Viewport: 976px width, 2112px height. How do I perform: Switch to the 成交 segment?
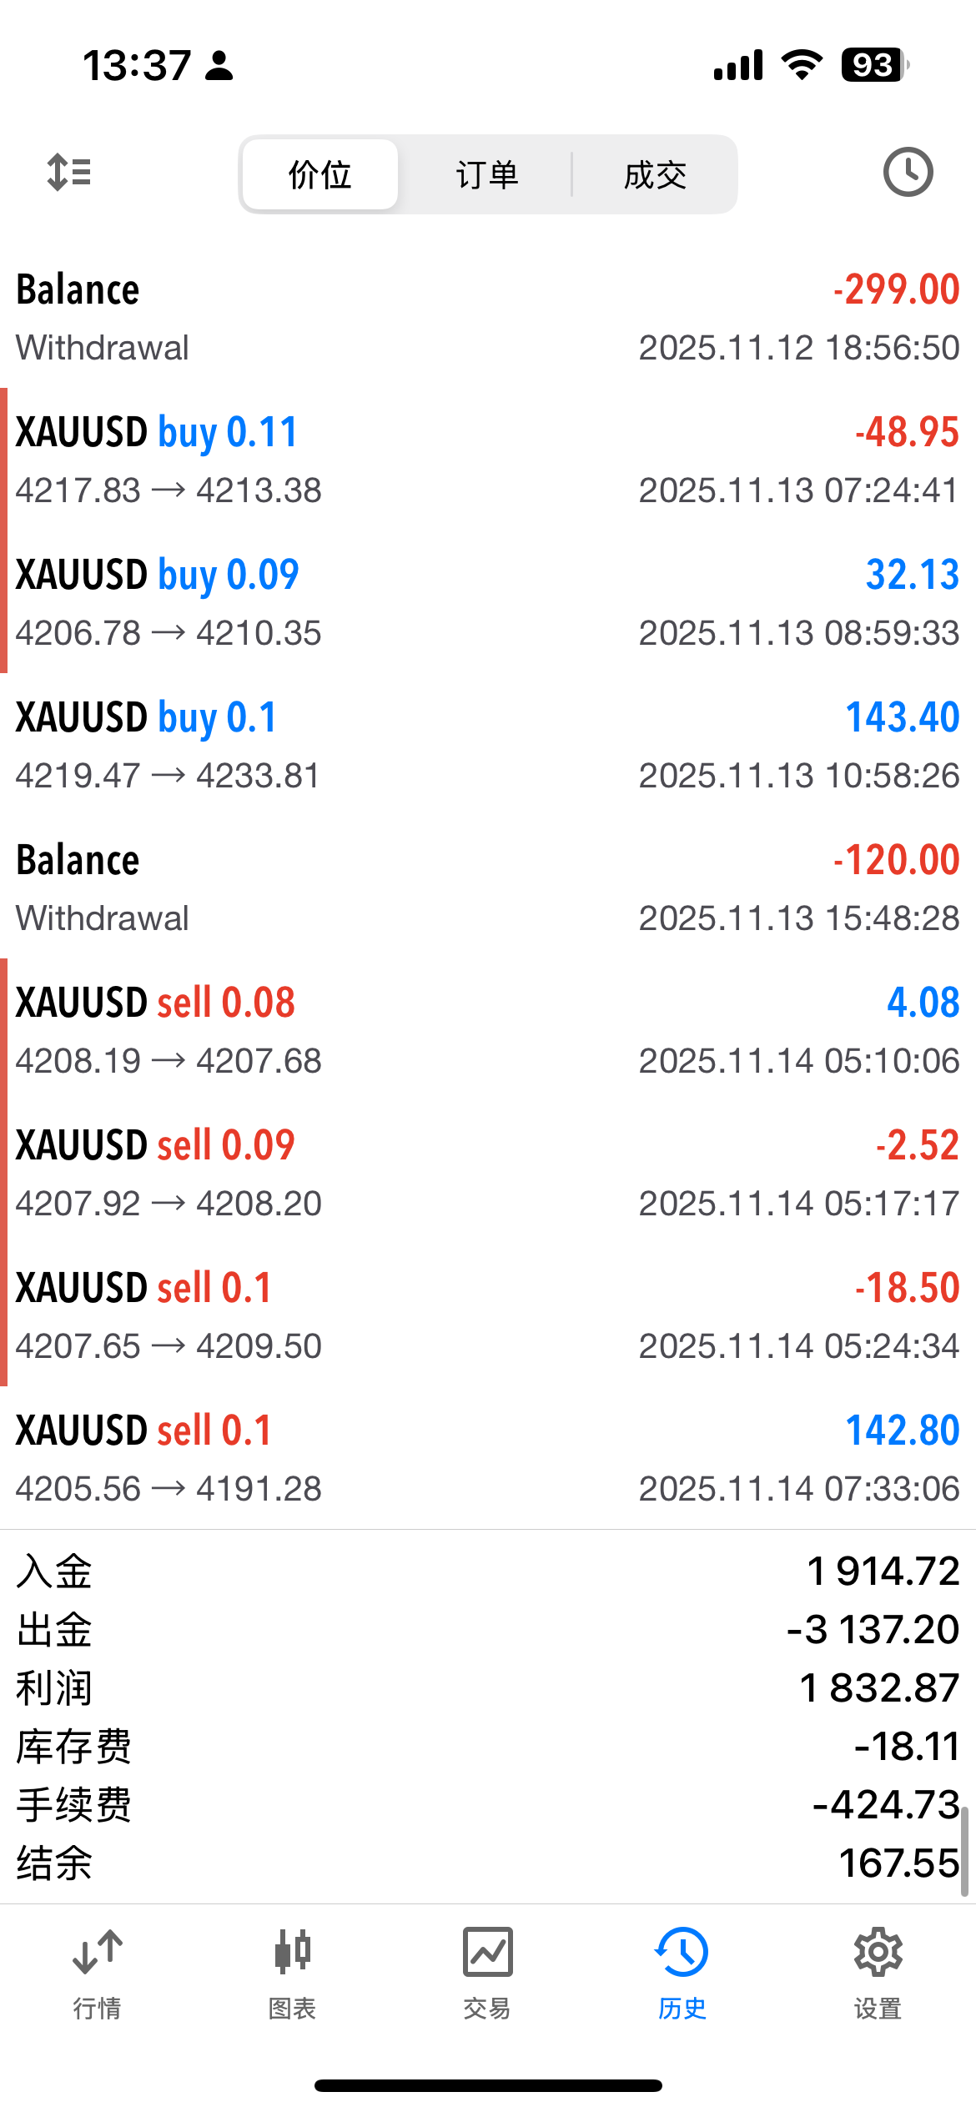point(655,175)
